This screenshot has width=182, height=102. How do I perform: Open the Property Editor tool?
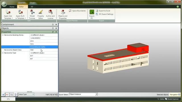click(x=41, y=14)
